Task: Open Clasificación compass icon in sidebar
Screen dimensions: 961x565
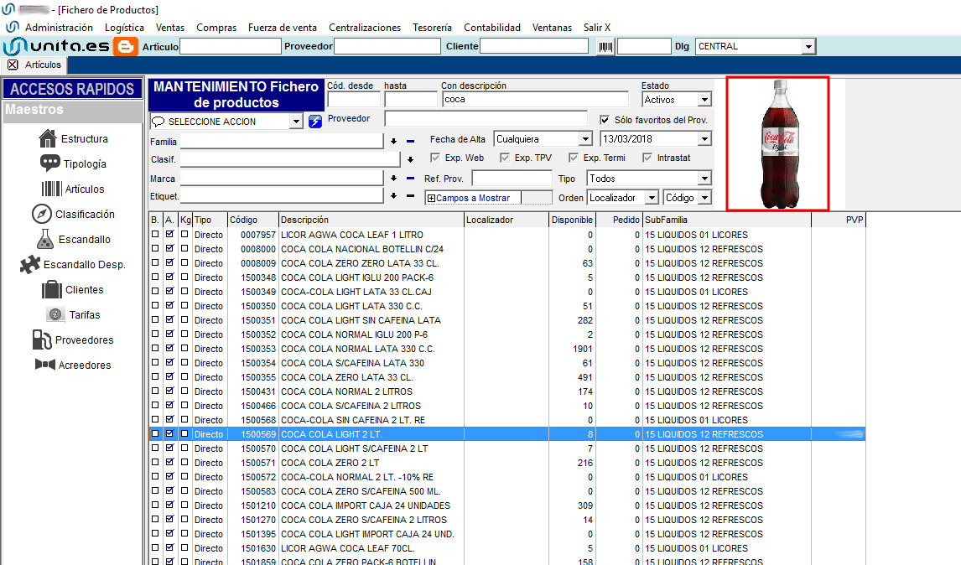Action: 41,214
